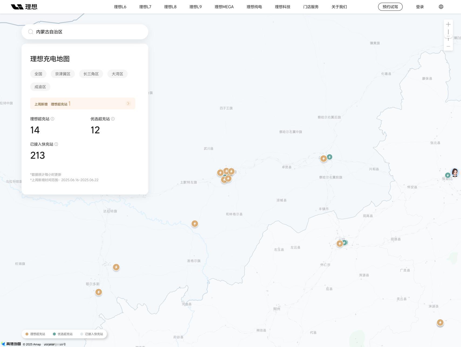This screenshot has width=461, height=347.
Task: Zoom in with the plus button
Action: coord(448,25)
